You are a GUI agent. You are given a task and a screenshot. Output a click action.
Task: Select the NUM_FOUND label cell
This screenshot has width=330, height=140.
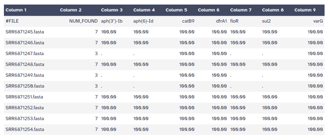(x=83, y=21)
